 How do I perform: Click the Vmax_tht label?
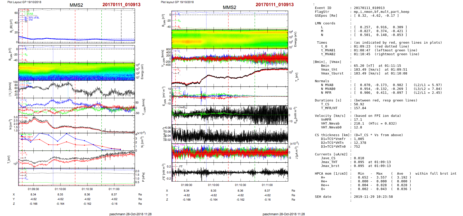point(329,70)
